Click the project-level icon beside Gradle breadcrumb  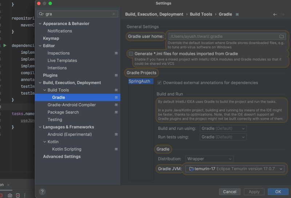(237, 14)
